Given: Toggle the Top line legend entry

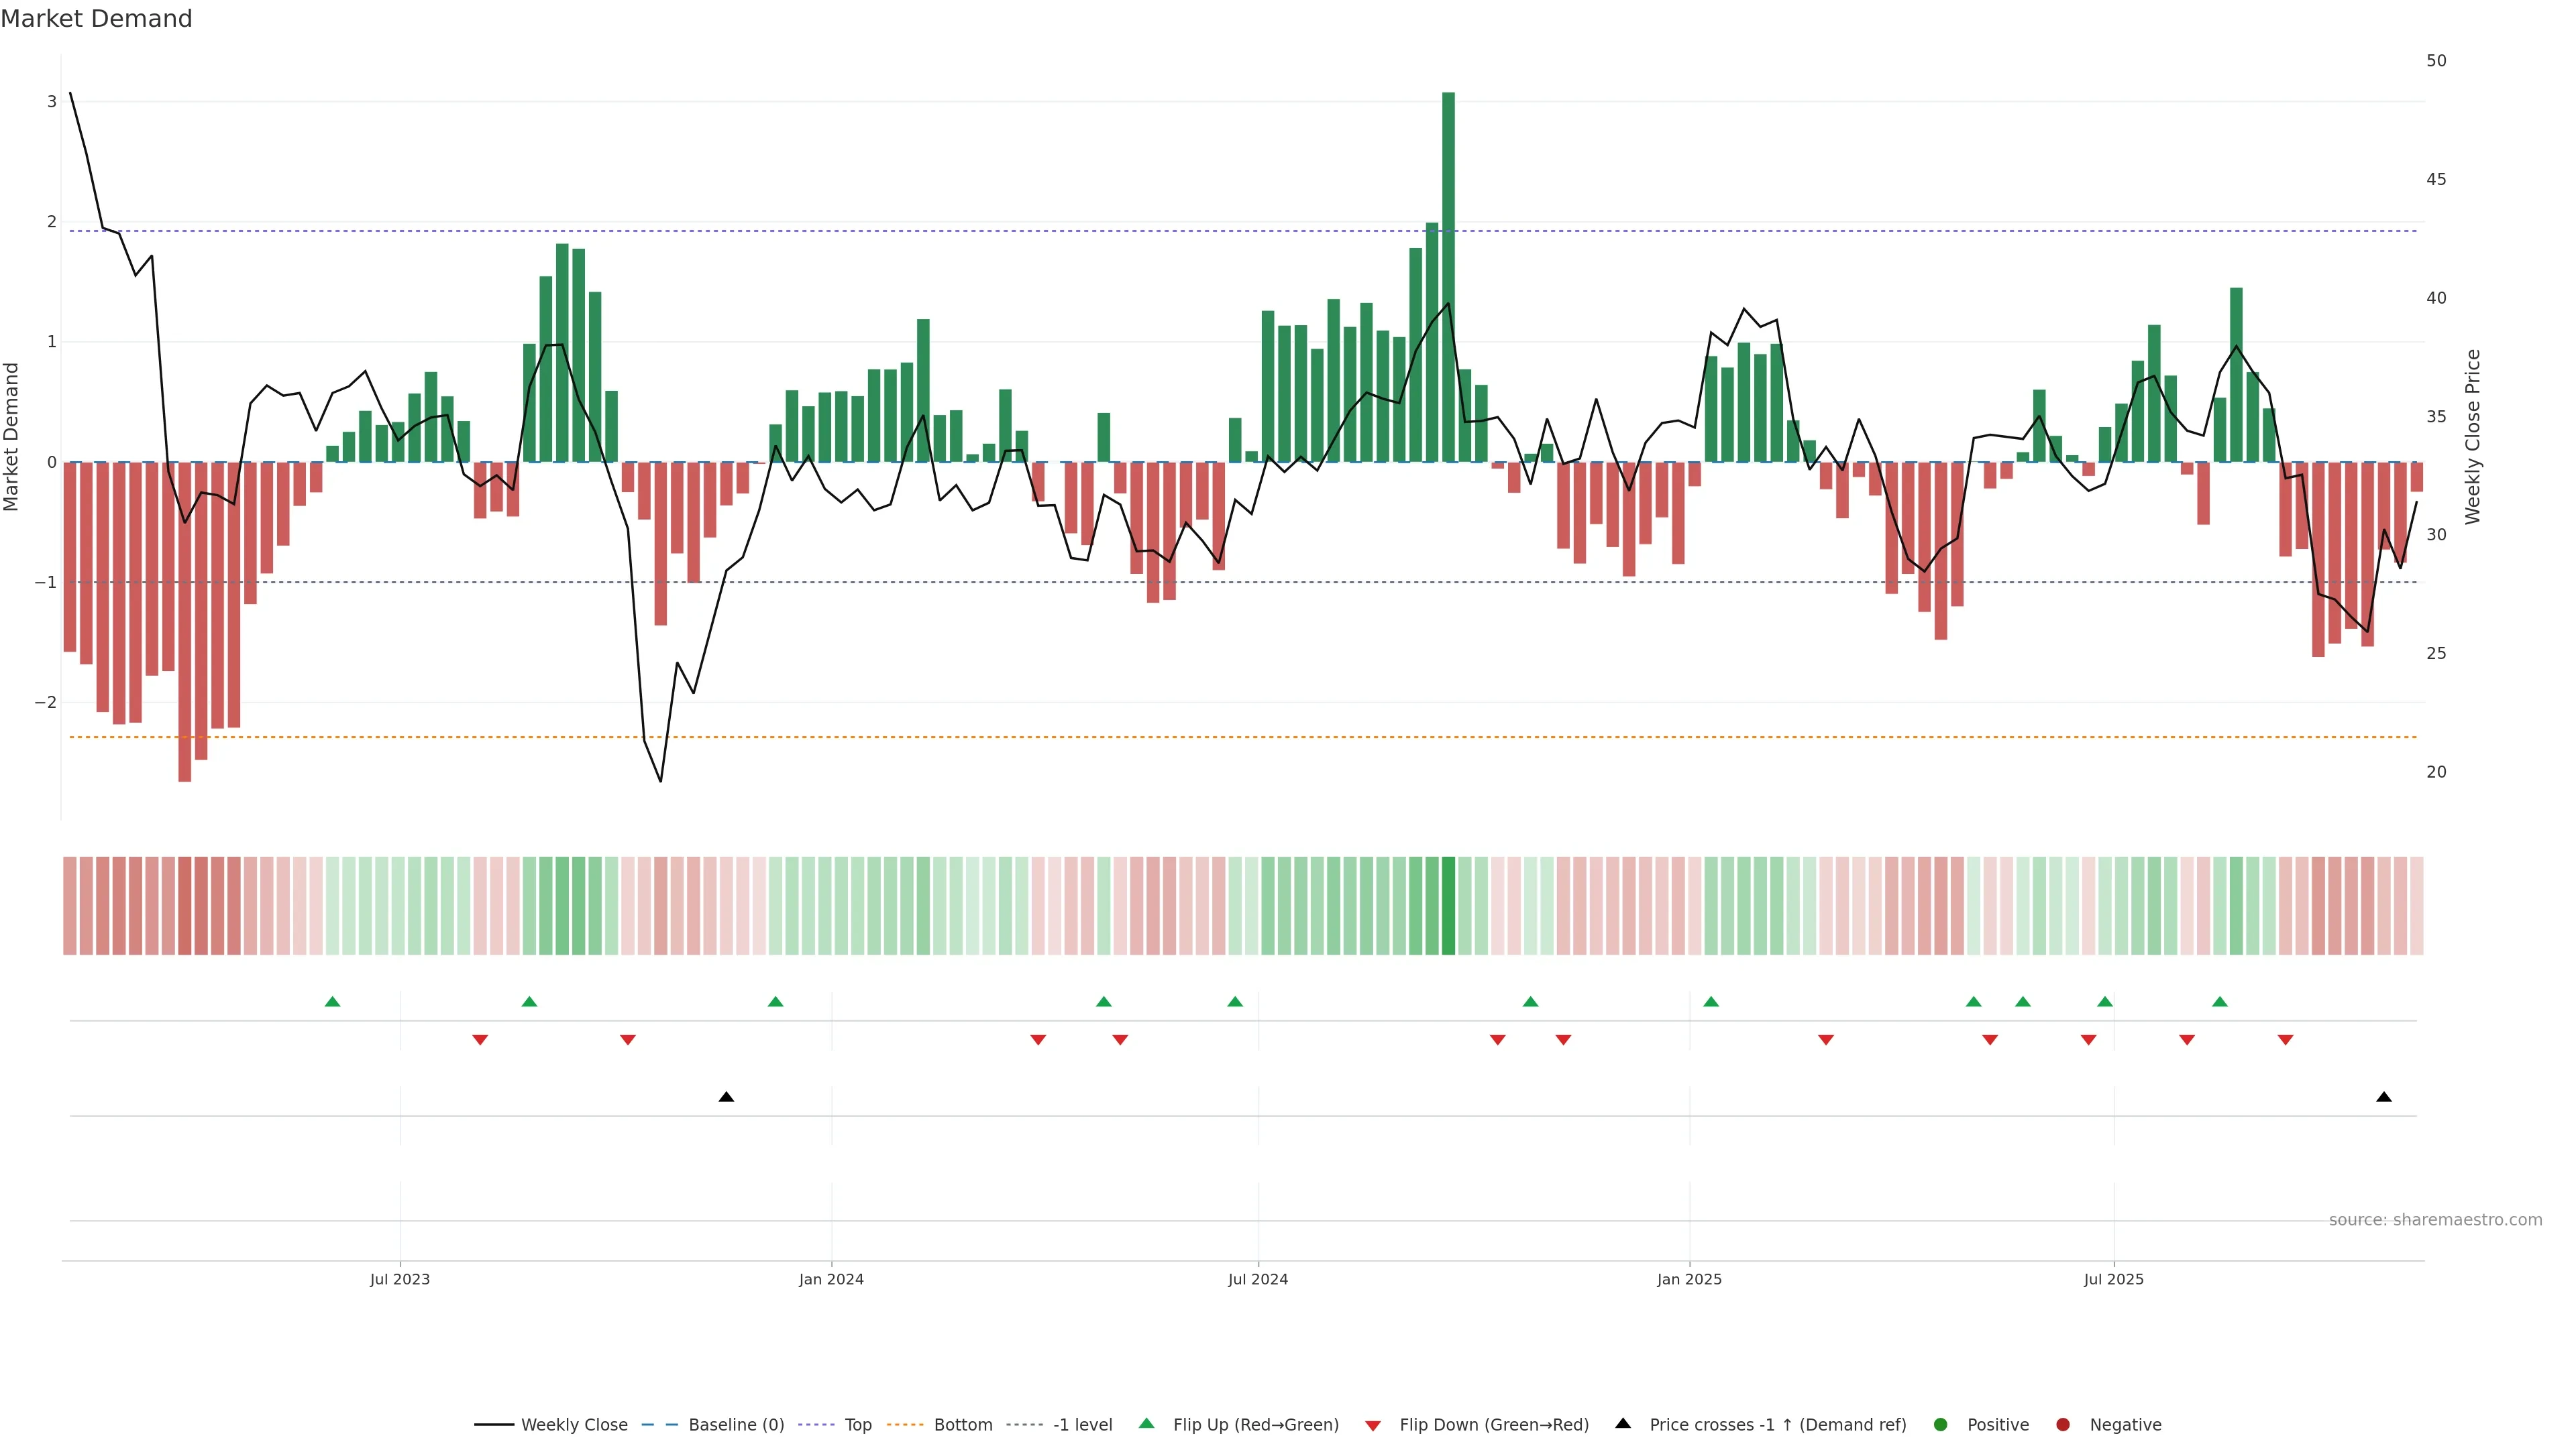Looking at the screenshot, I should [x=857, y=1424].
